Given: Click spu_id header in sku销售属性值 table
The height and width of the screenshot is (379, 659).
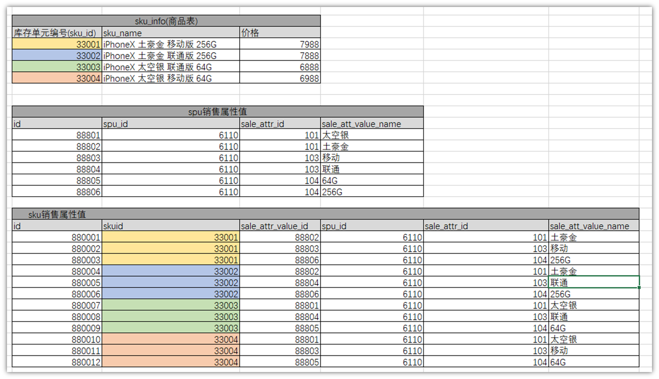Looking at the screenshot, I should coord(372,225).
